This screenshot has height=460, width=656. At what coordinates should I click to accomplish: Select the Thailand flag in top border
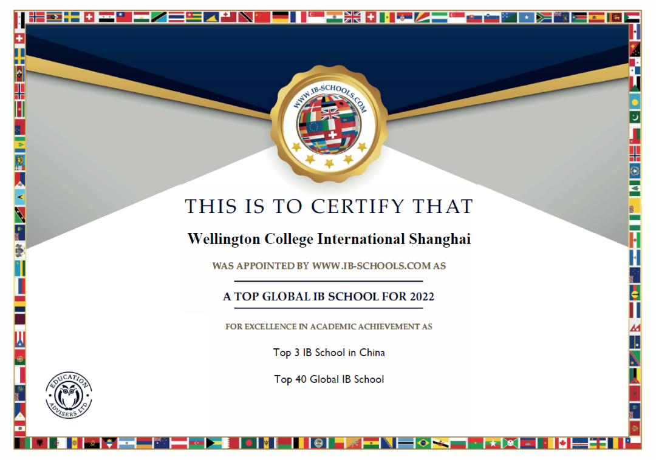(x=176, y=17)
